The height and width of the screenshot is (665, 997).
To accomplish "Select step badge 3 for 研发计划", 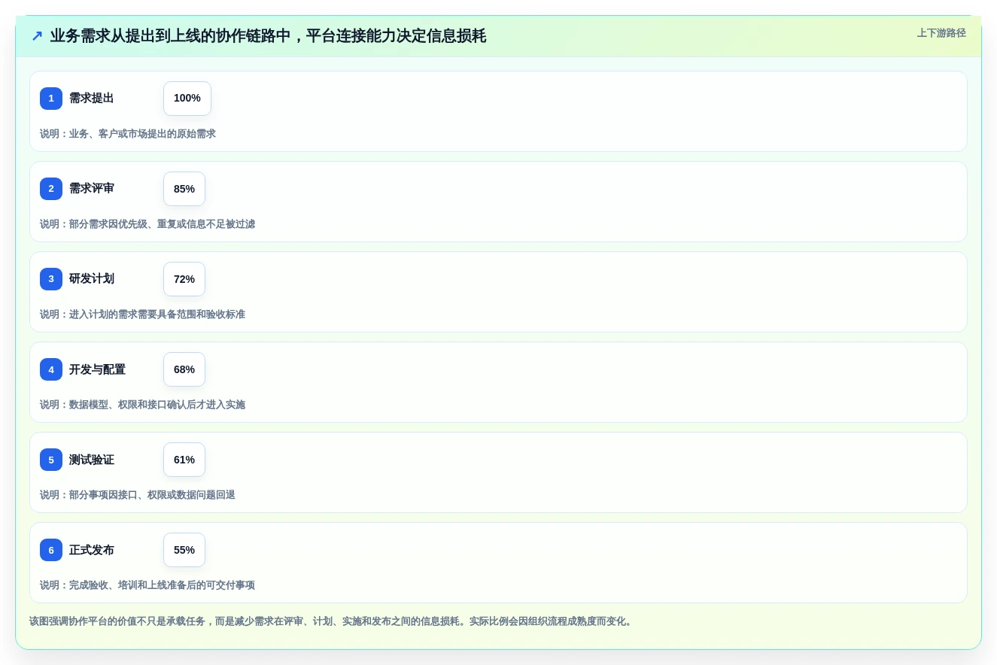I will click(51, 279).
